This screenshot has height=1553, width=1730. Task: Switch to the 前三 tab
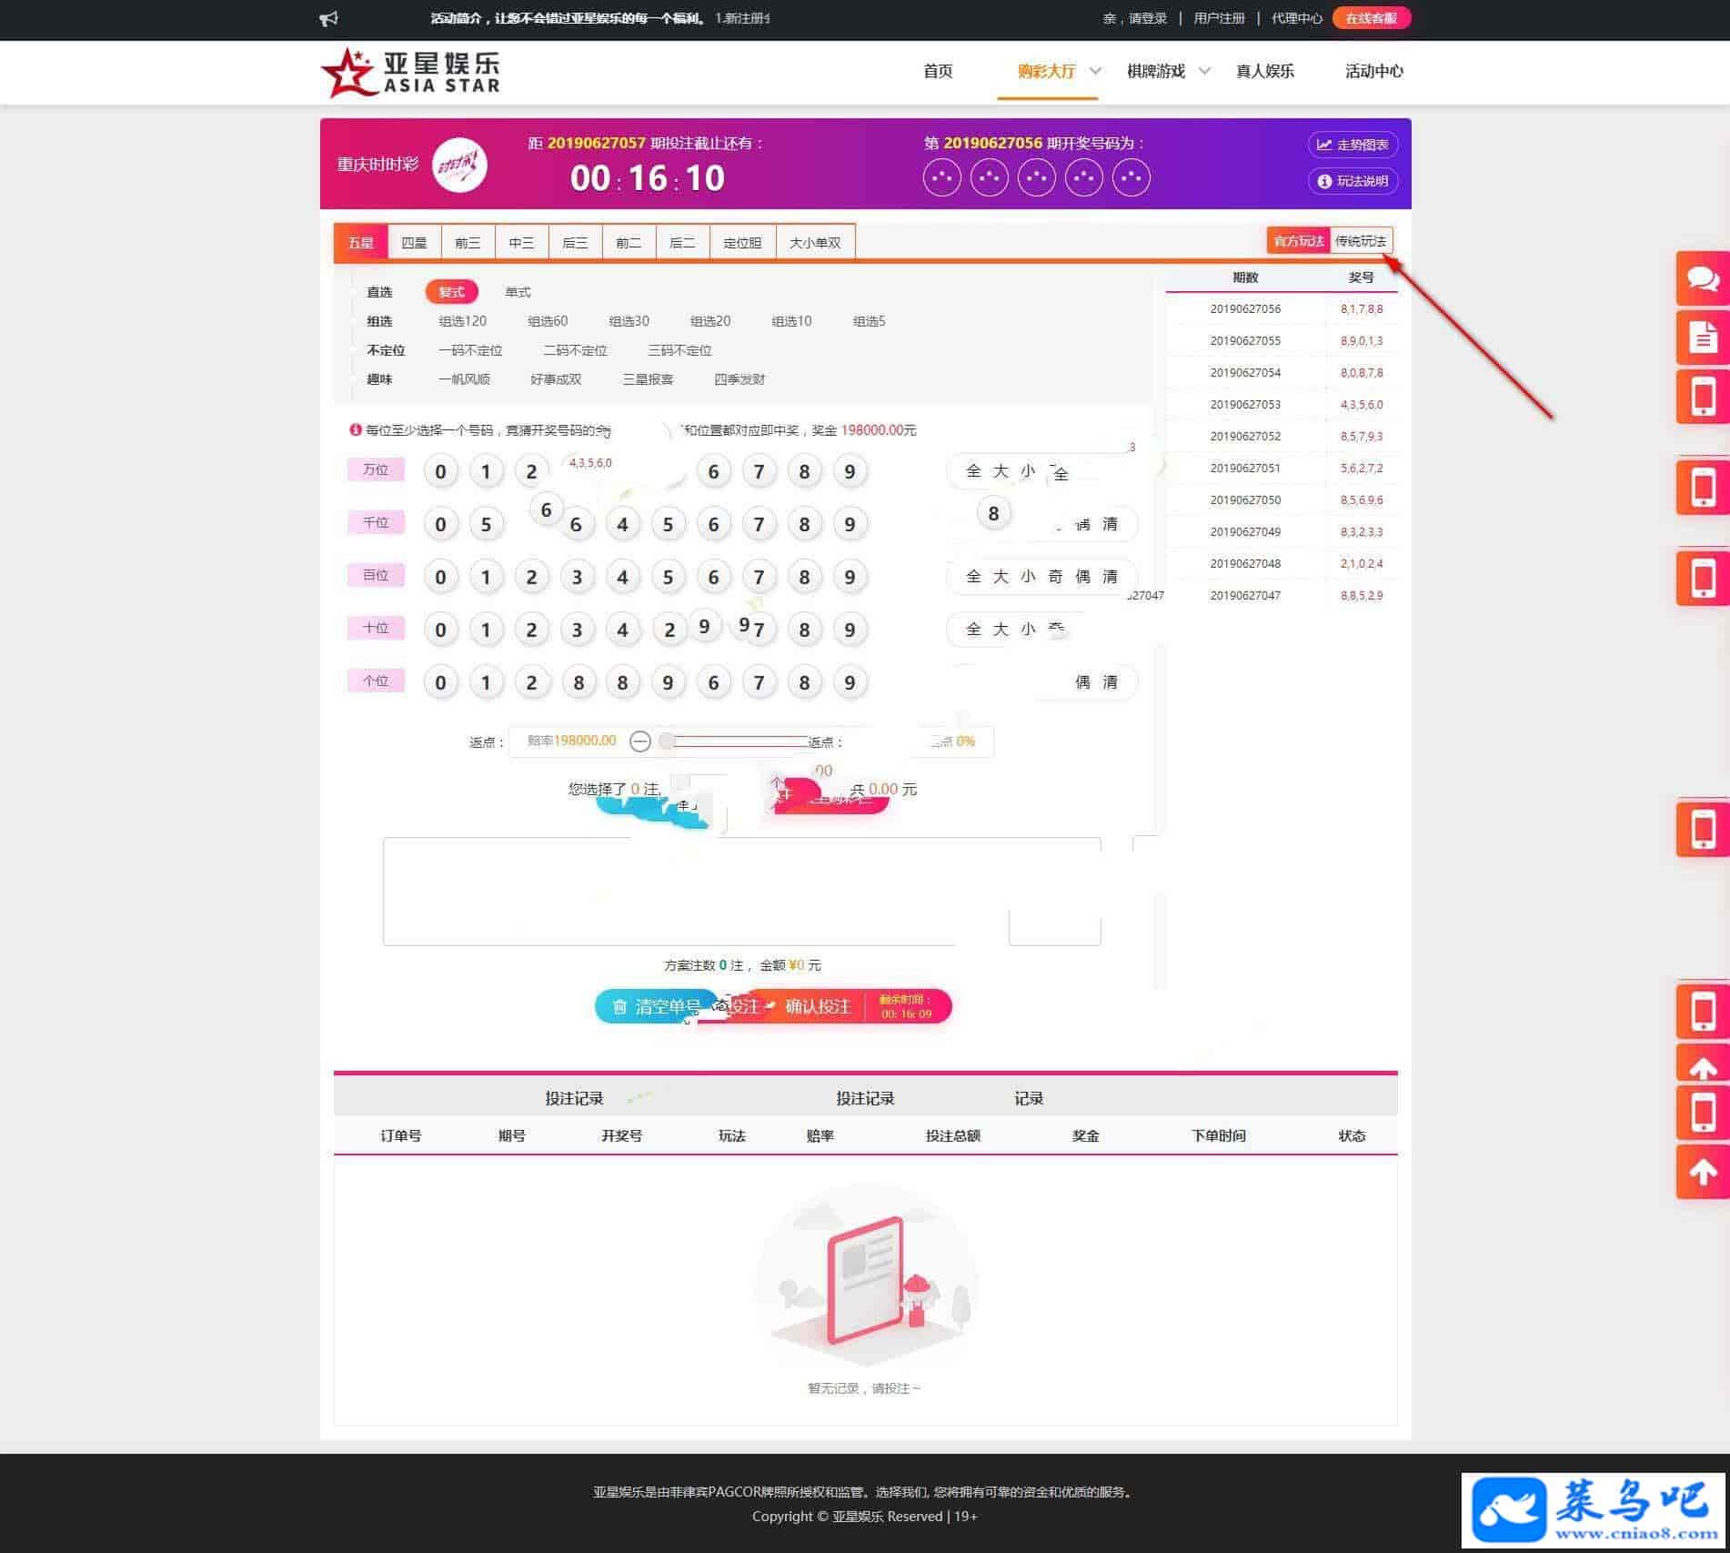click(468, 243)
